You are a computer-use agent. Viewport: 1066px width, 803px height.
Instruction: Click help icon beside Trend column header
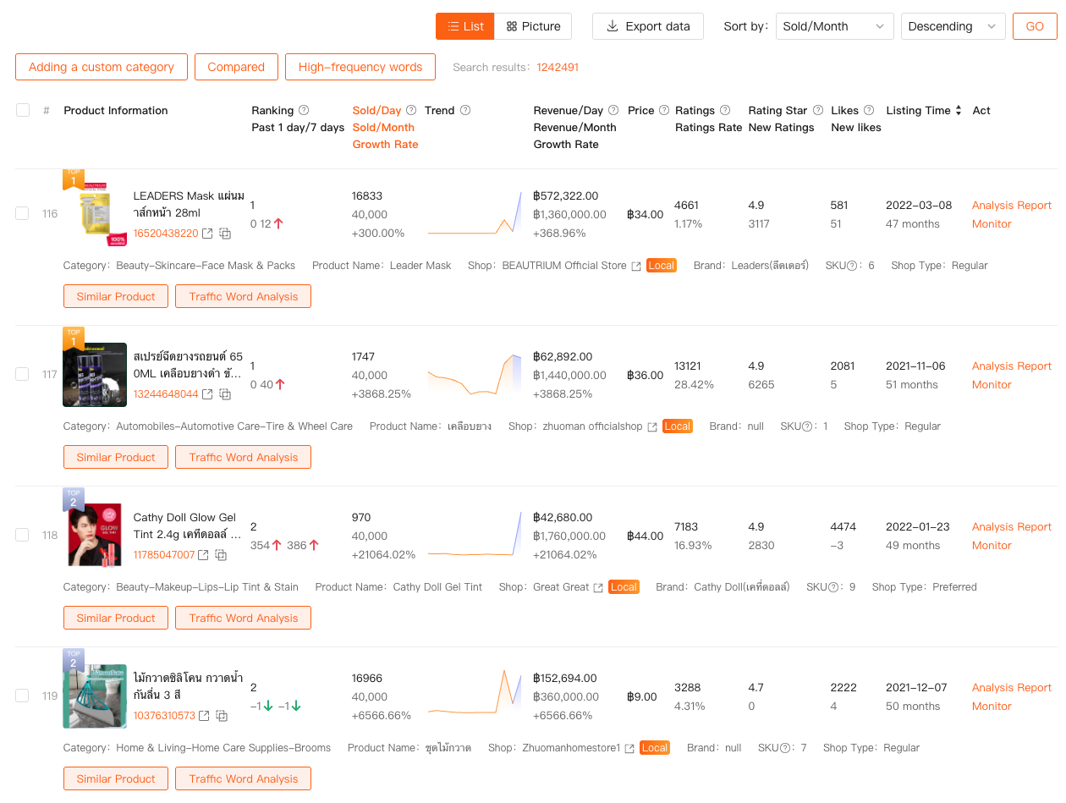pyautogui.click(x=465, y=110)
